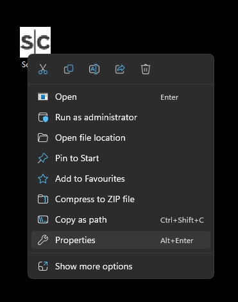This screenshot has width=238, height=302.
Task: Choose Copy as path
Action: [x=121, y=220]
